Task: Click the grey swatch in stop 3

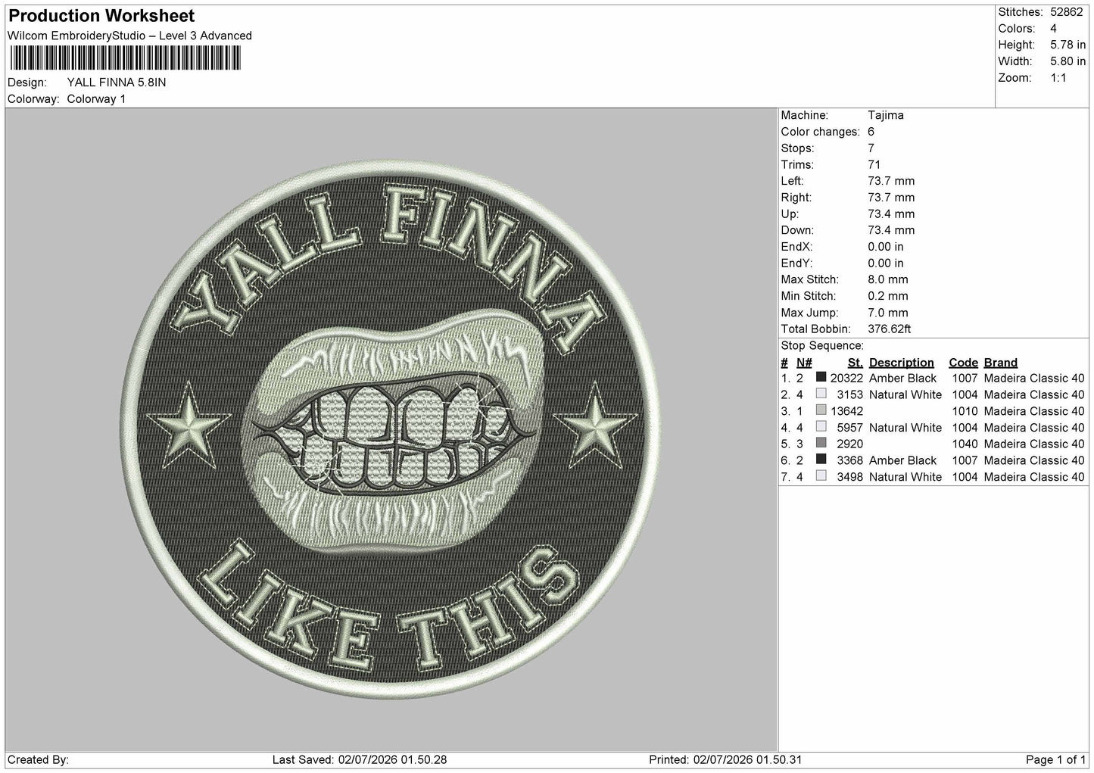Action: tap(821, 410)
